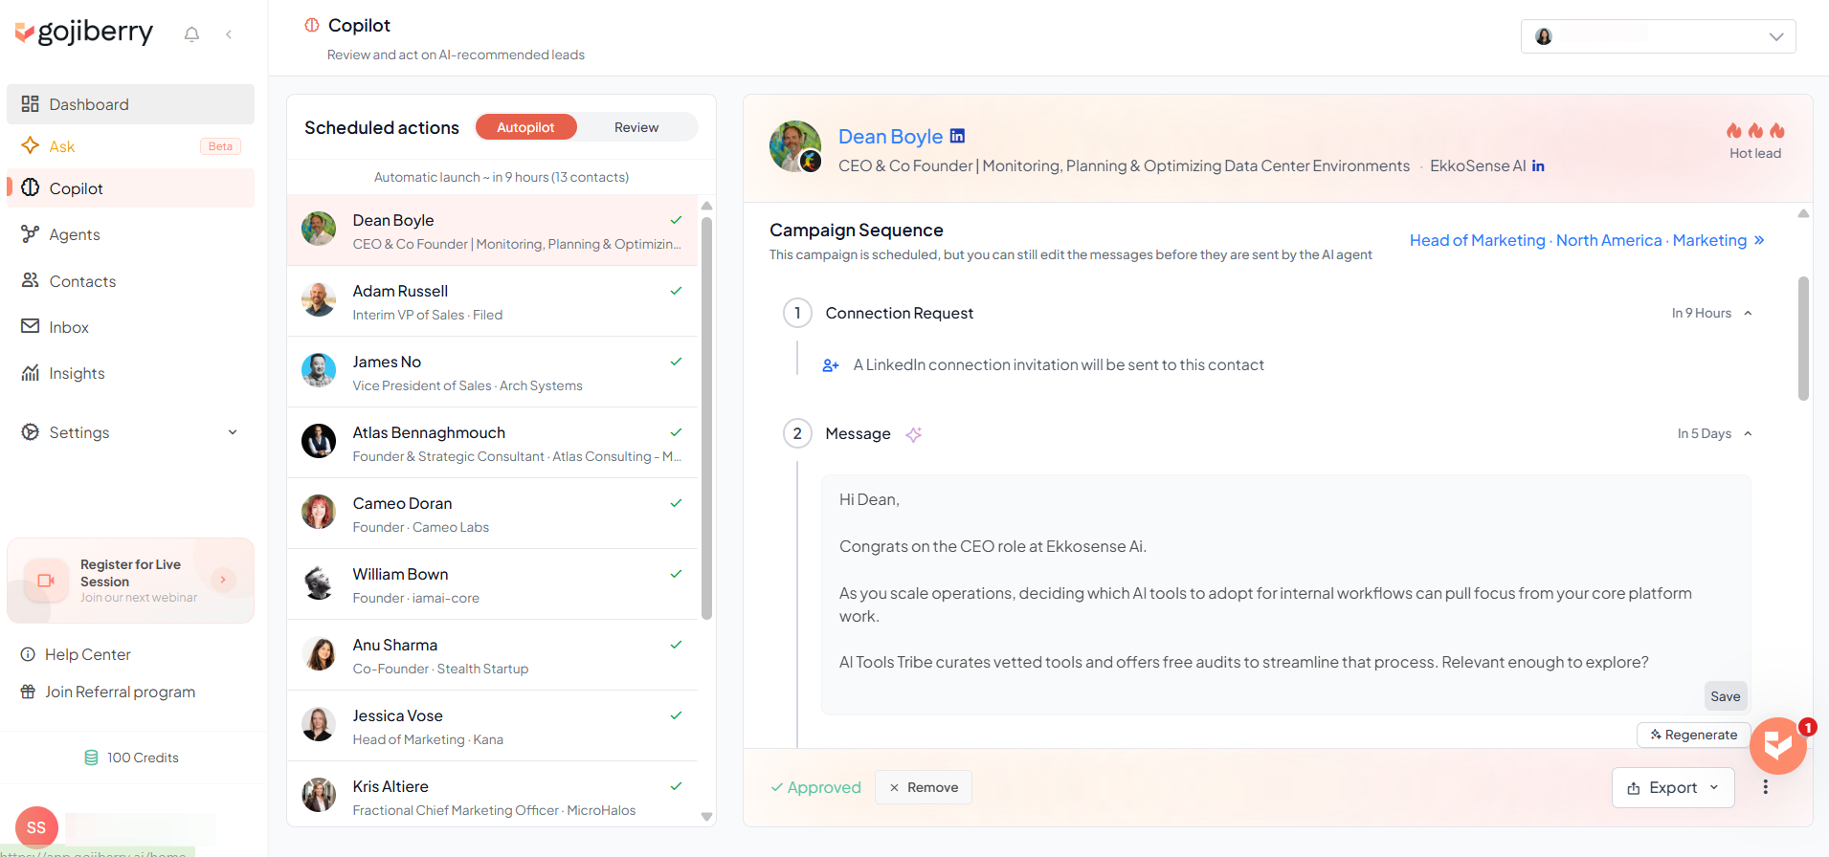Click Dean Boyle's profile photo in header
Viewport: 1829px width, 857px height.
pos(795,146)
